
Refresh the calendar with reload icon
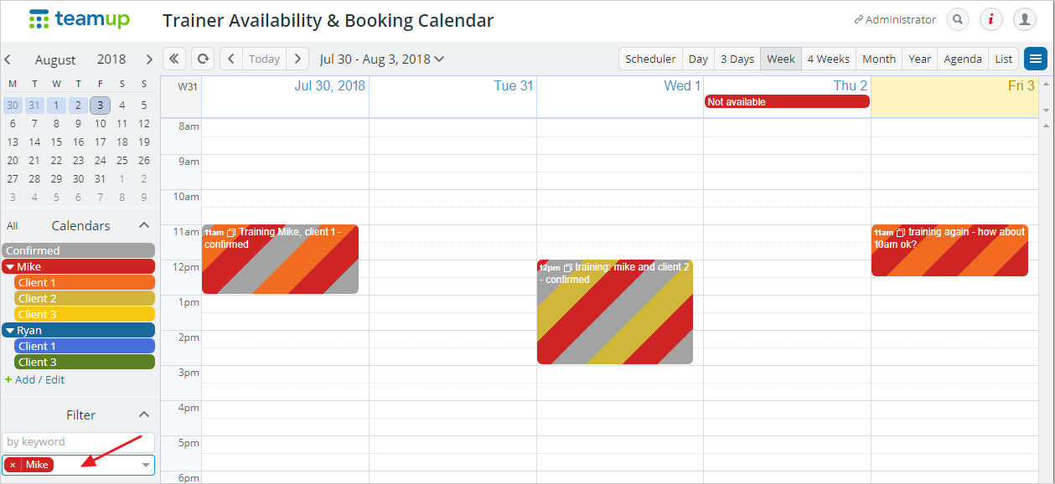[x=202, y=59]
